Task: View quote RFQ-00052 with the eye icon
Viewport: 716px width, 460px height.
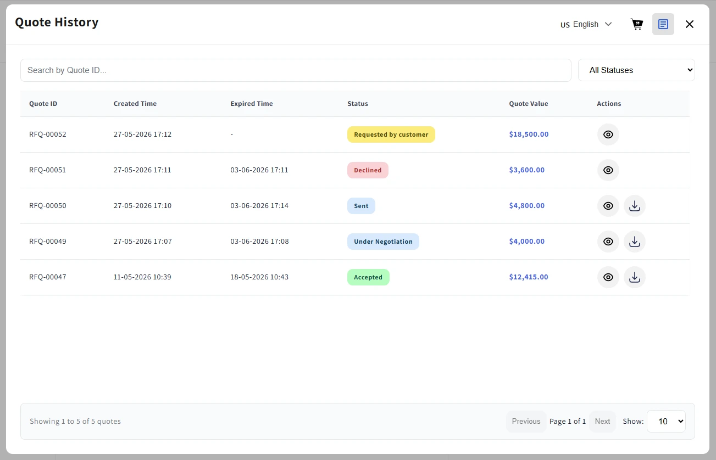Action: [x=608, y=134]
